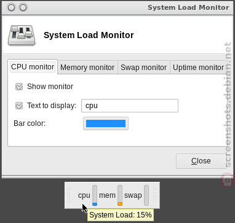Click the mem label in panel plugin
235x223 pixels.
coord(107,195)
